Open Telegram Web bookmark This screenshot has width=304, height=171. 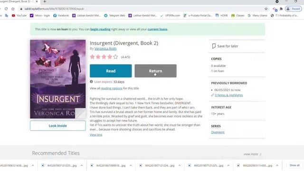tap(114, 16)
